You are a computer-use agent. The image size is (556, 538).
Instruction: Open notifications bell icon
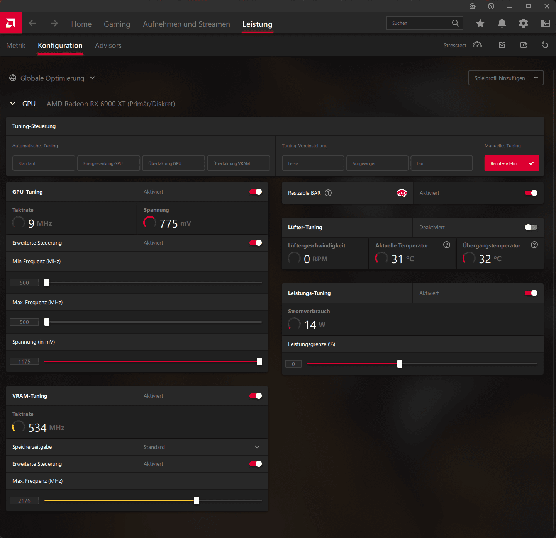[x=502, y=23]
